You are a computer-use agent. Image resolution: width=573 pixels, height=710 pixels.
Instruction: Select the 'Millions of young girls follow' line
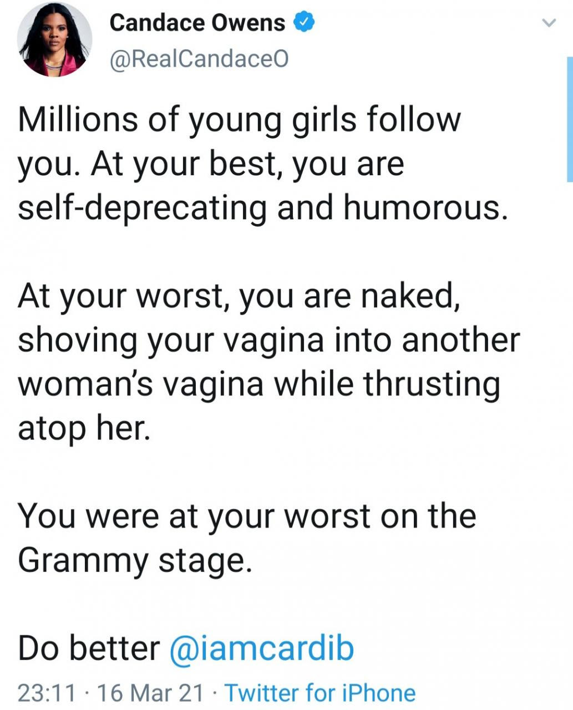(239, 121)
